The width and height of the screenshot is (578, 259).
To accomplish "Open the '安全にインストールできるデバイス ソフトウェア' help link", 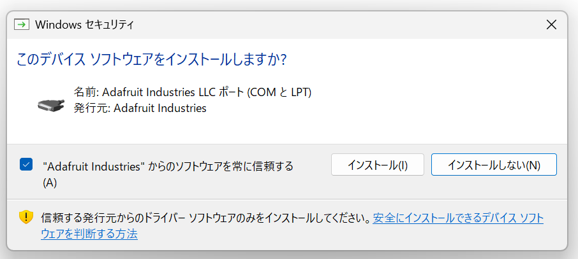I will [x=458, y=218].
